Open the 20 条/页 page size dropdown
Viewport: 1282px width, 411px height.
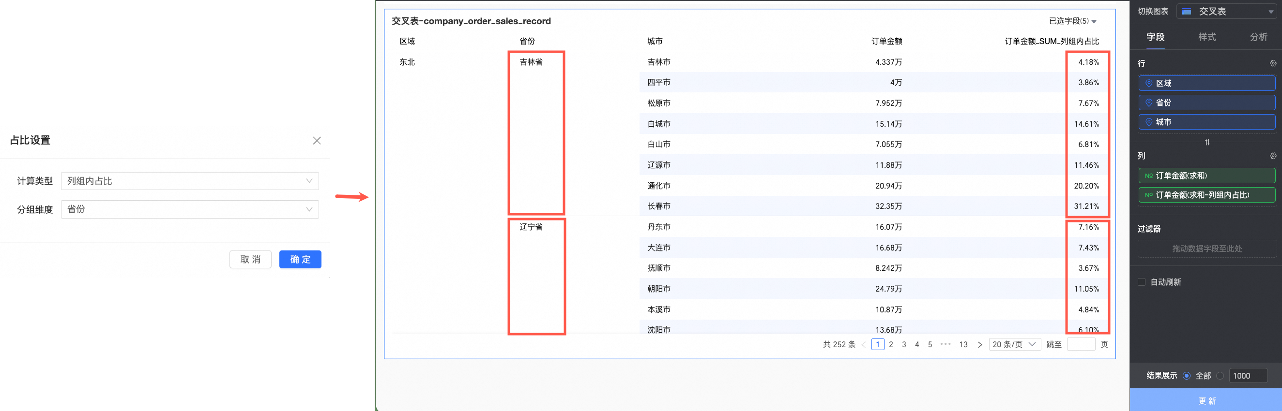[1015, 344]
